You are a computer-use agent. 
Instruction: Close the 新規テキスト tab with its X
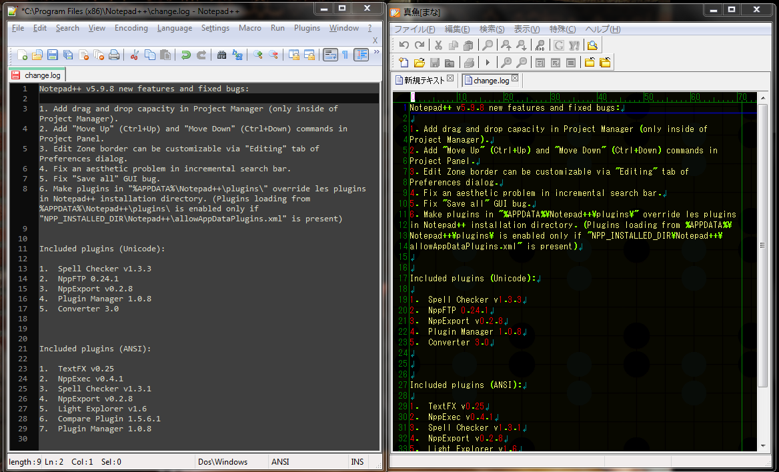pyautogui.click(x=450, y=78)
